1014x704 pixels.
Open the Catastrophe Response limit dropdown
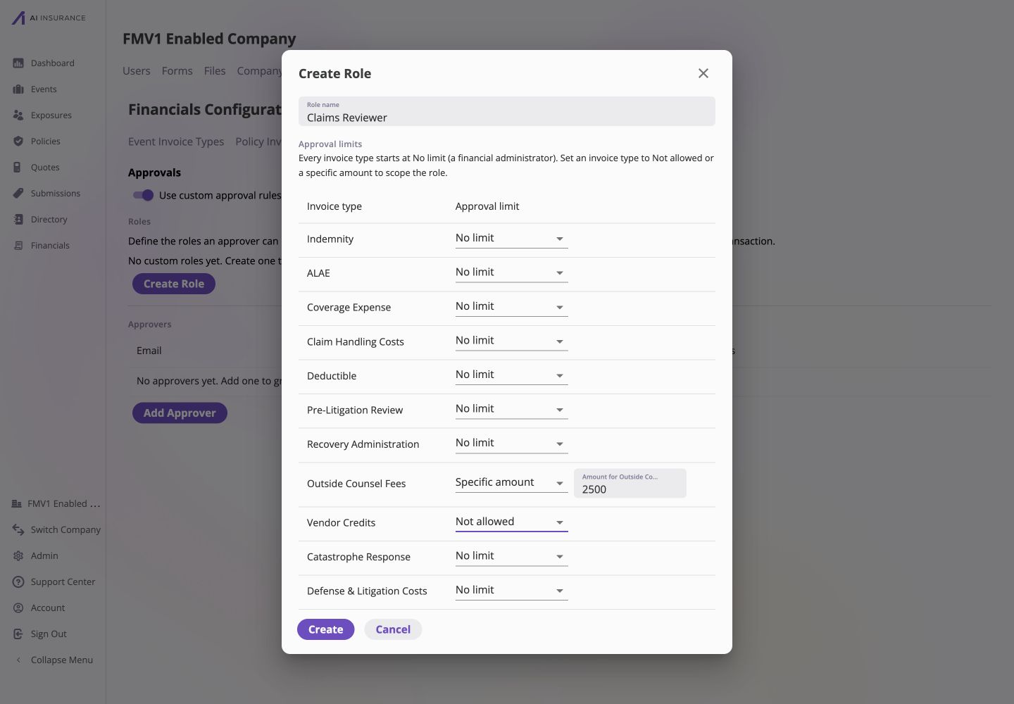511,556
